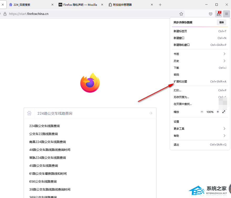The image size is (231, 198).
Task: Click the URL address bar field
Action: [93, 14]
